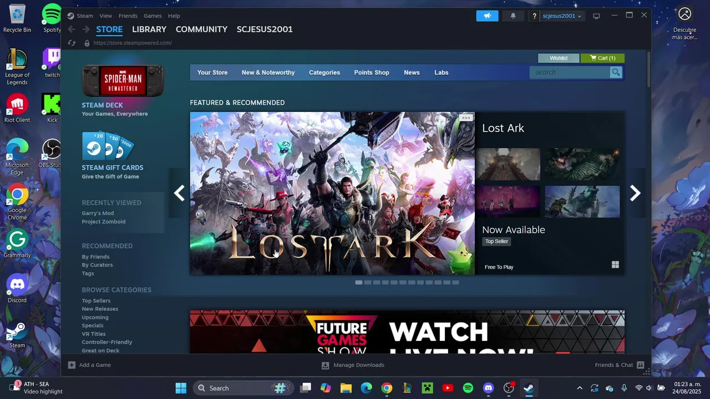Open Kick desktop shortcut

pos(52,109)
